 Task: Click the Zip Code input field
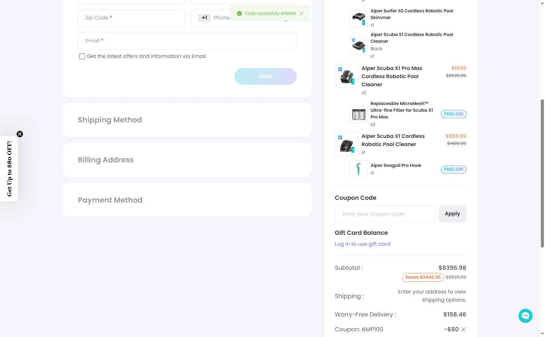[131, 18]
